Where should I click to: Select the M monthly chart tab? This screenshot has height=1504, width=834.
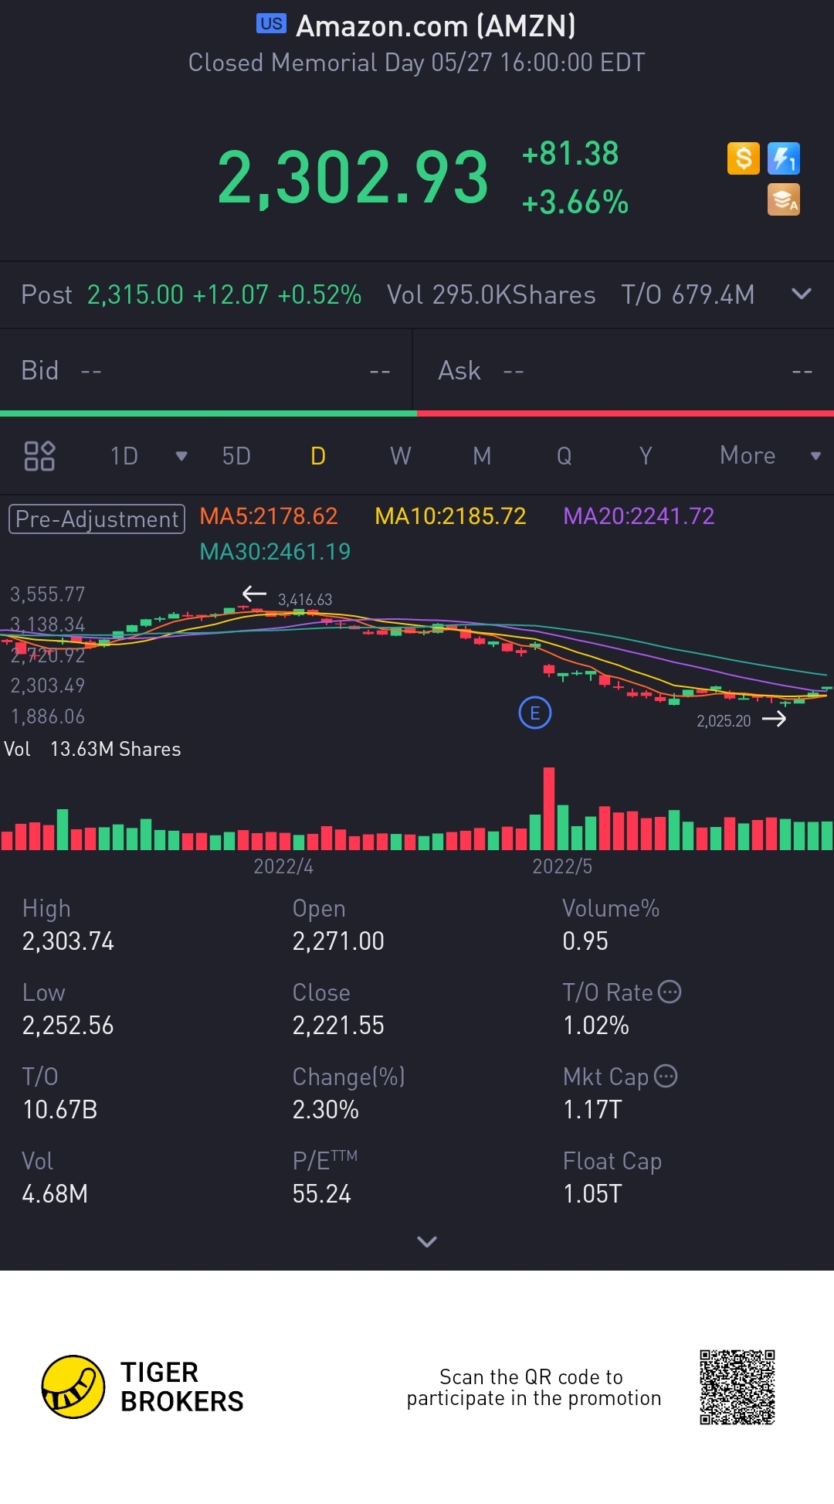coord(482,456)
